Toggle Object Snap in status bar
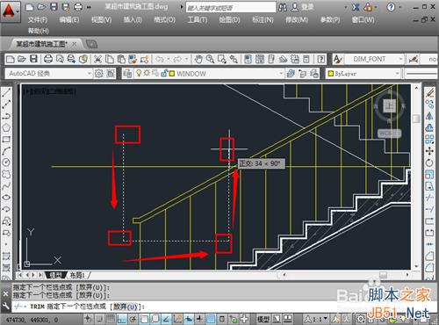Screen dimensions: 439x325 [x=144, y=319]
